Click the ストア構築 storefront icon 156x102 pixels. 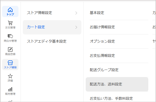coord(10,63)
